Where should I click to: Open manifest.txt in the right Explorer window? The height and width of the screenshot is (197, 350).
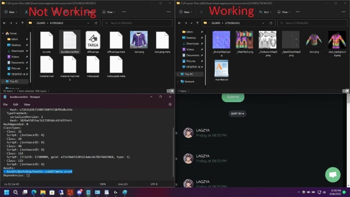coord(221,69)
